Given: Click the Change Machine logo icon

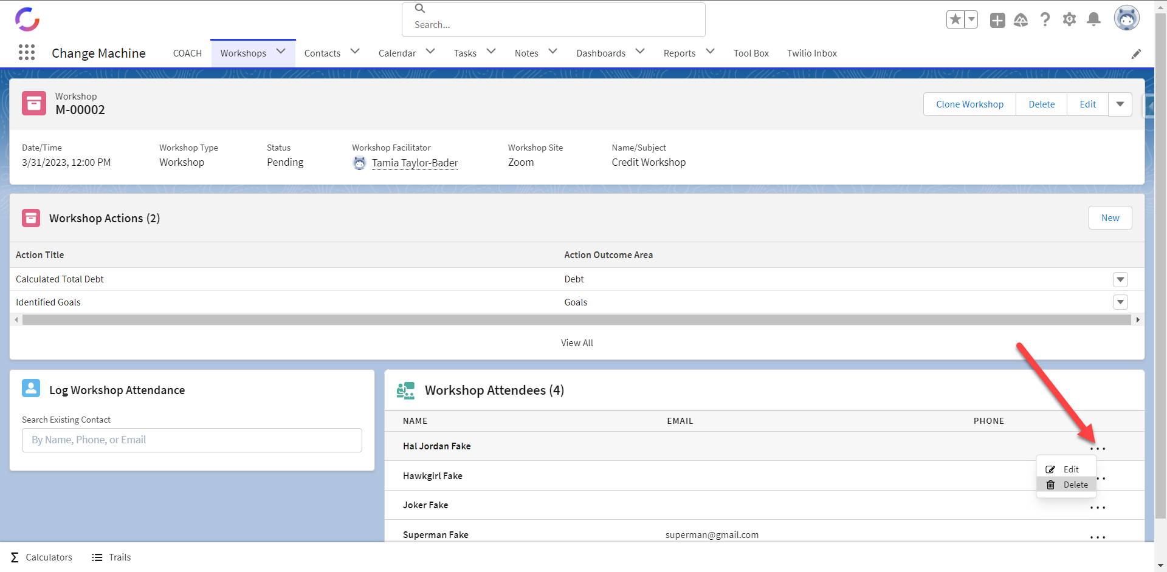Looking at the screenshot, I should 27,19.
